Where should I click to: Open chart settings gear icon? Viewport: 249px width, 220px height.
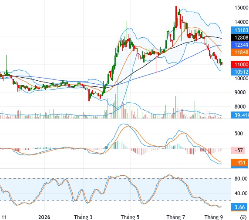(x=243, y=217)
